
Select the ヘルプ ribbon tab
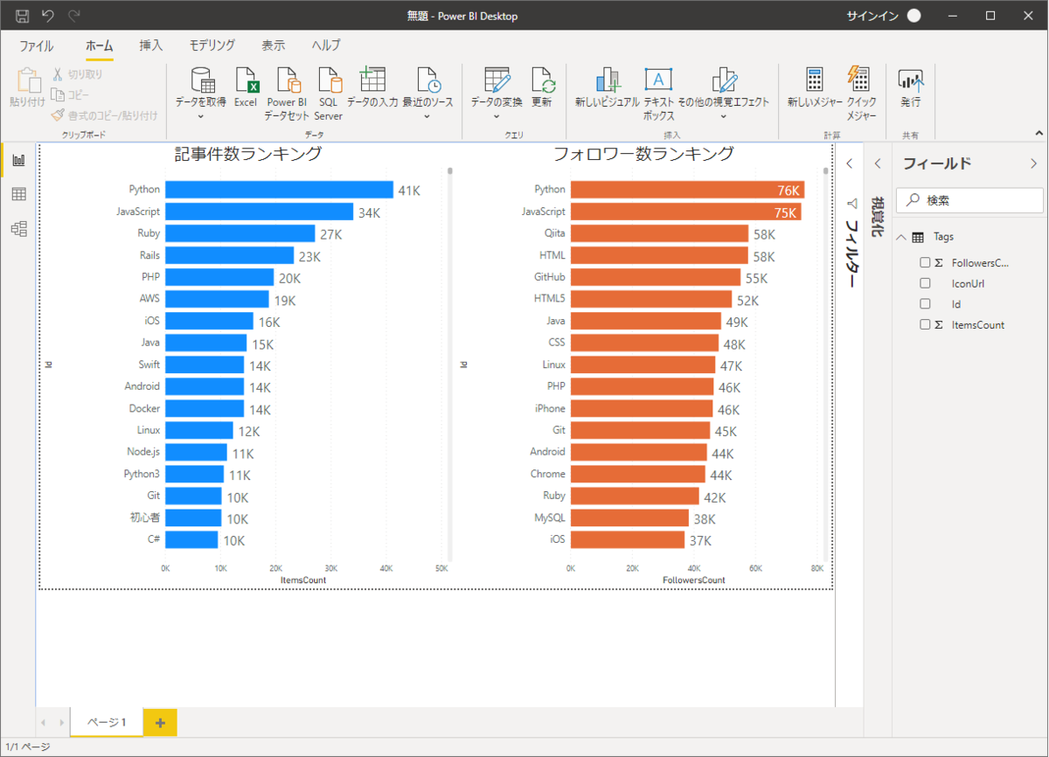[326, 45]
